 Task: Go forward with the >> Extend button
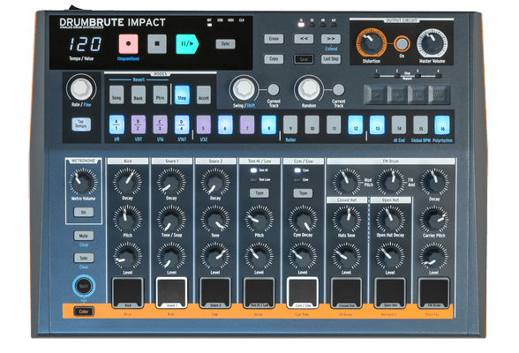pyautogui.click(x=331, y=39)
